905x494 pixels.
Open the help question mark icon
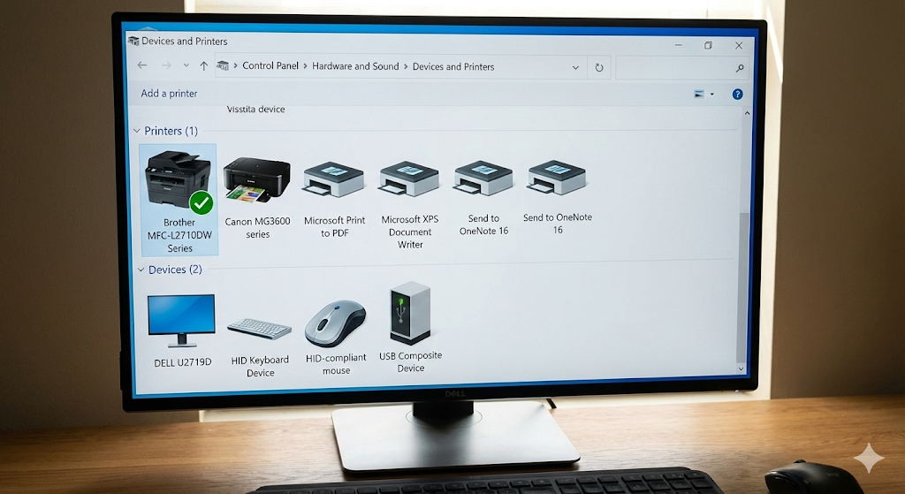pyautogui.click(x=737, y=94)
